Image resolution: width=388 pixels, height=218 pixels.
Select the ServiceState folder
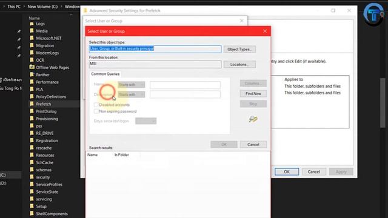tap(47, 192)
